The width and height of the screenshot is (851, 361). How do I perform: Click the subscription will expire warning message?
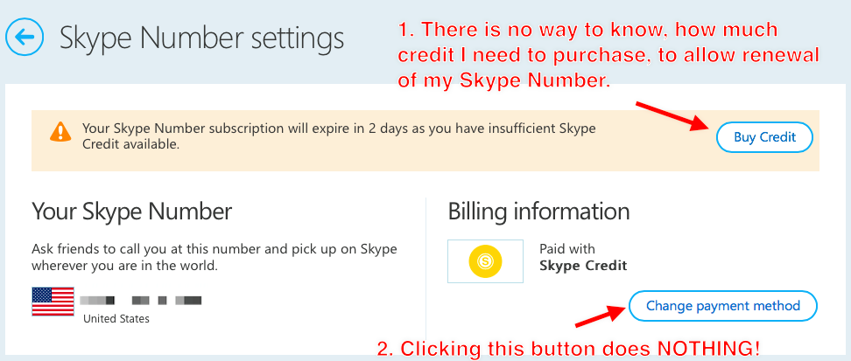click(339, 136)
